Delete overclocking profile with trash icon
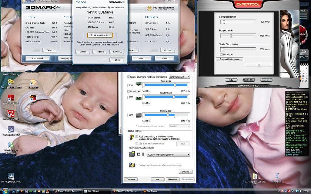The width and height of the screenshot is (311, 194). click(x=143, y=154)
